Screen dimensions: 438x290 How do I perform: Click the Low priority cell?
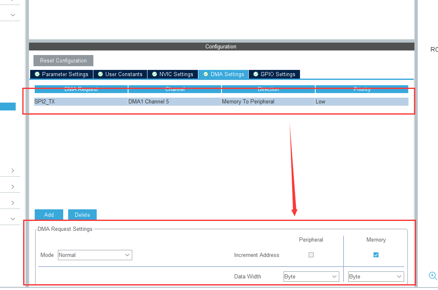click(x=362, y=101)
